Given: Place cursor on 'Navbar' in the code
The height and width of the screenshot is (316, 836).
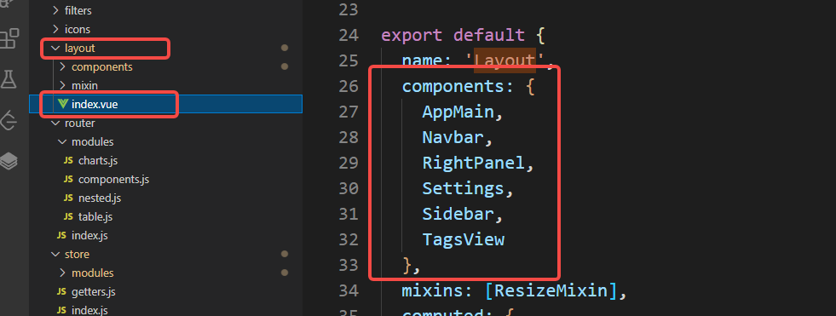Looking at the screenshot, I should 453,137.
